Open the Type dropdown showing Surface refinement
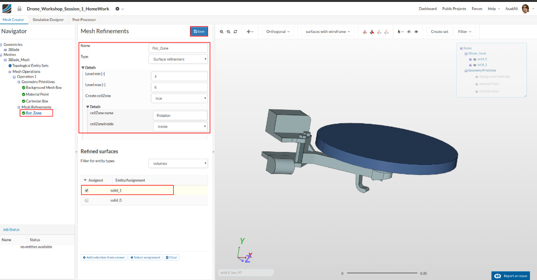This screenshot has height=280, width=537. click(x=178, y=59)
